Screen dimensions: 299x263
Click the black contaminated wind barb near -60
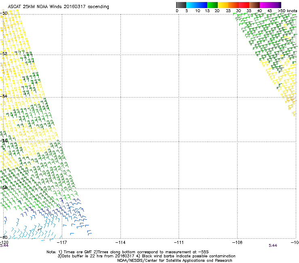(x=40, y=230)
